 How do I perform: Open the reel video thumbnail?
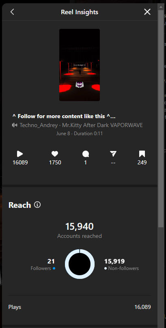80,65
